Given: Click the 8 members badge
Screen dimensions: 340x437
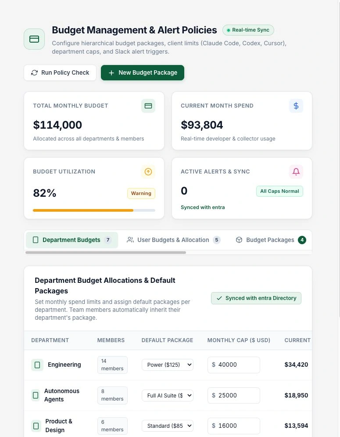Looking at the screenshot, I should (x=112, y=395).
